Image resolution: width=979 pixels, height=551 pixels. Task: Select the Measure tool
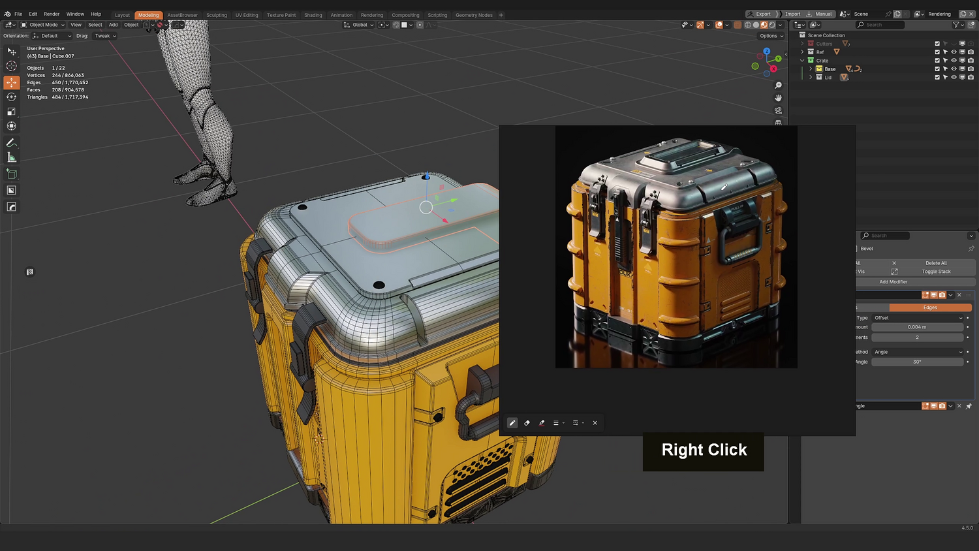pyautogui.click(x=12, y=157)
